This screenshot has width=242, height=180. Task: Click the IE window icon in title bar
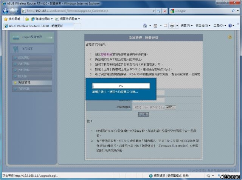click(x=4, y=3)
